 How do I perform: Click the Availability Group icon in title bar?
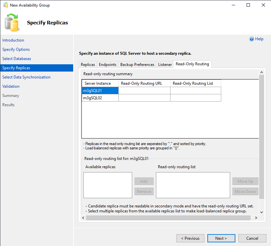6,5
